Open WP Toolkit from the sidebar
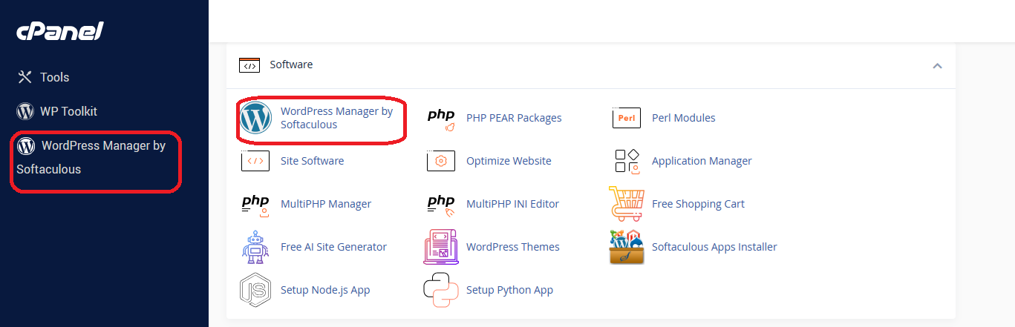This screenshot has width=1015, height=327. coord(68,111)
